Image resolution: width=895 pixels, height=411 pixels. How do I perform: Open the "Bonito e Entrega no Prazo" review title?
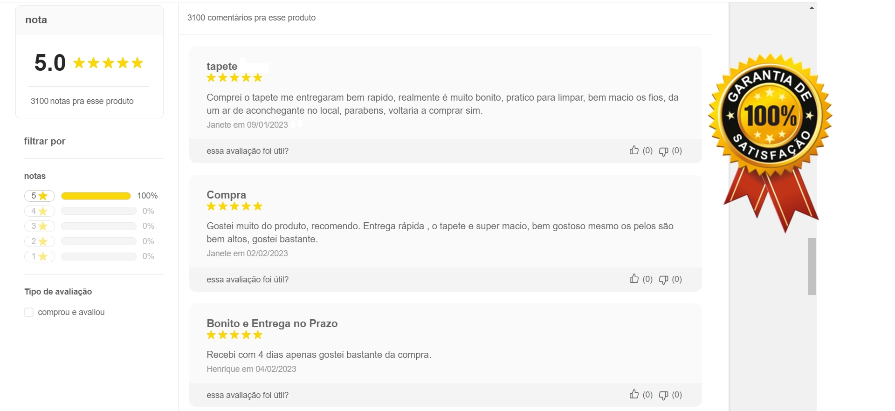272,323
